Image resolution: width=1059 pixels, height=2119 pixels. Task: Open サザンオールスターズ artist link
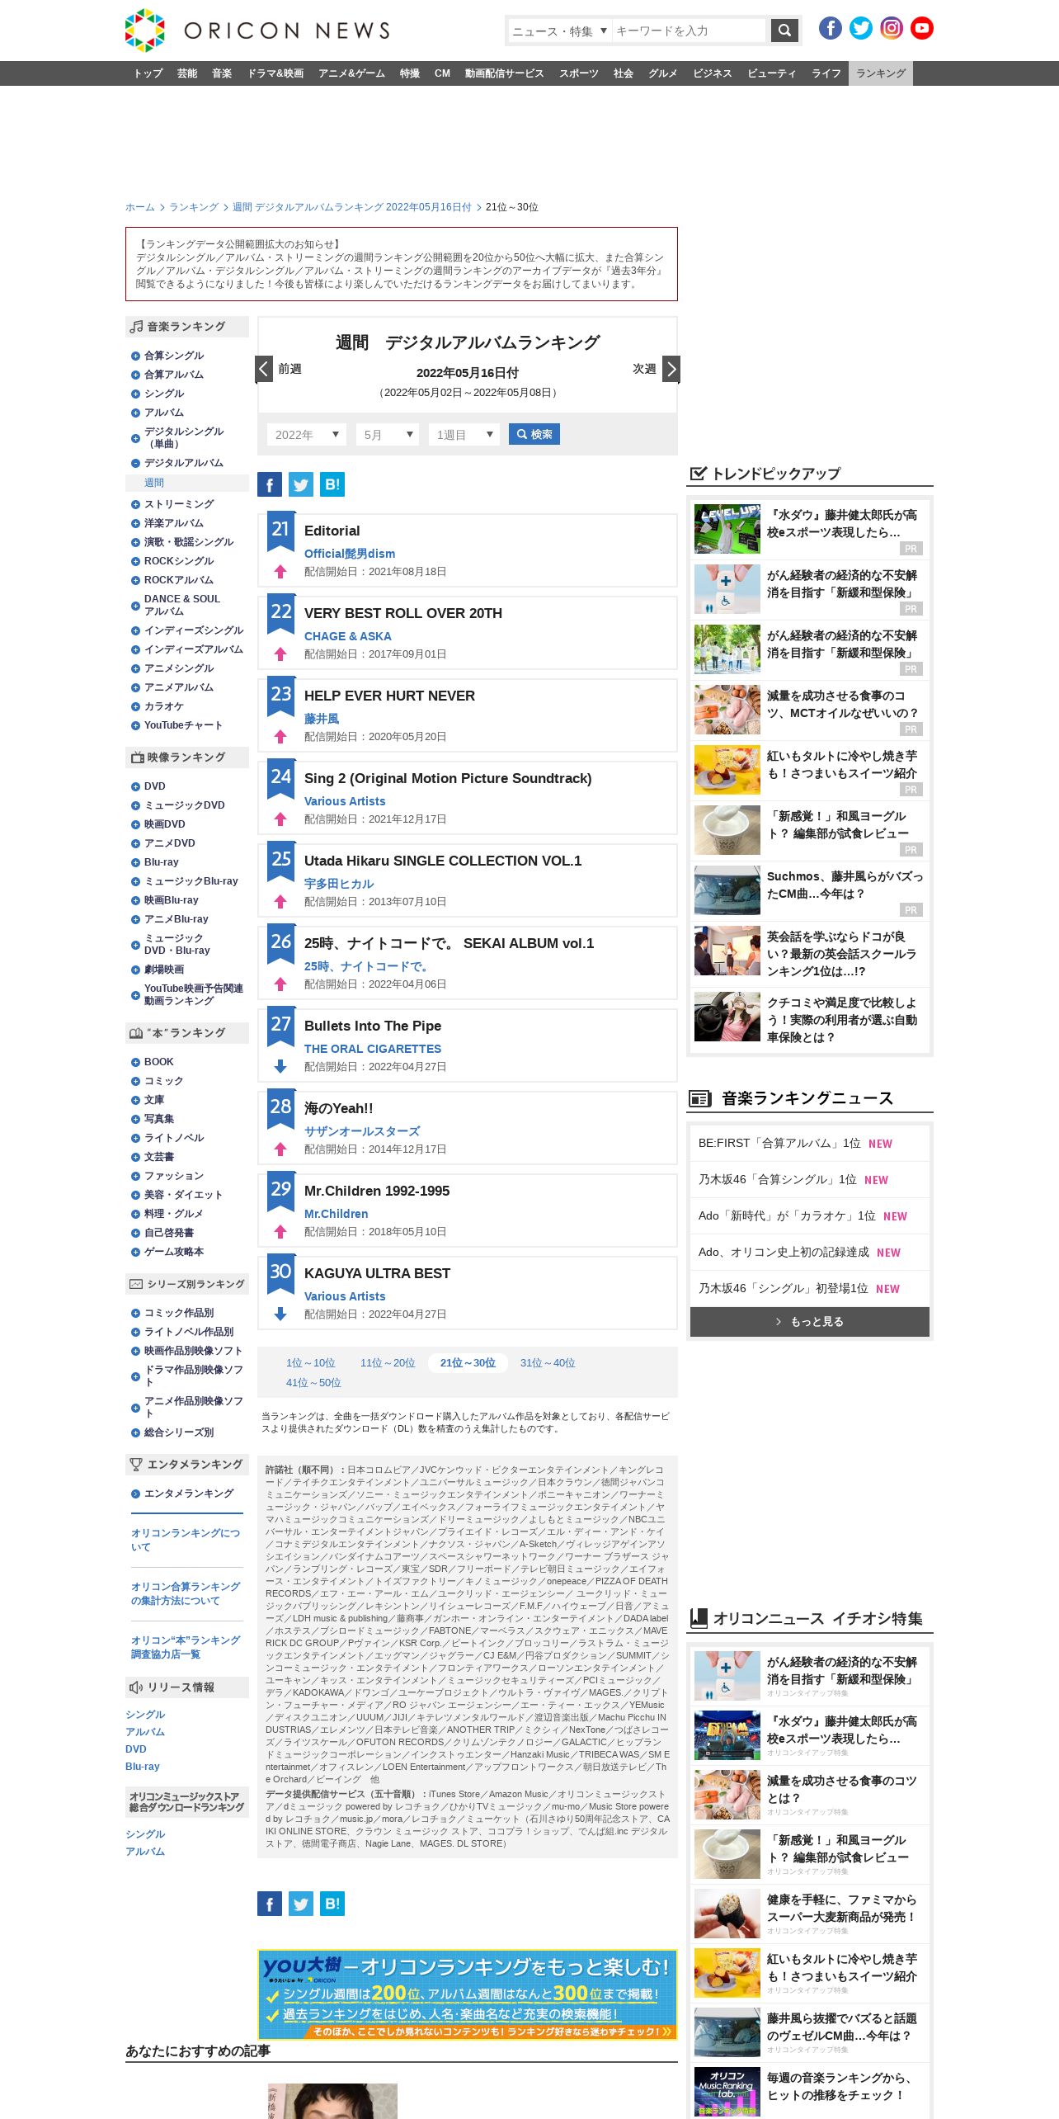(362, 1131)
